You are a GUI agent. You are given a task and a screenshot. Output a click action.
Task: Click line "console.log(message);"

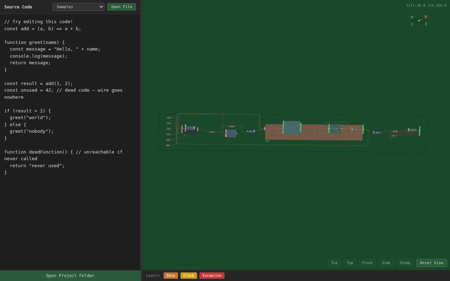(39, 56)
